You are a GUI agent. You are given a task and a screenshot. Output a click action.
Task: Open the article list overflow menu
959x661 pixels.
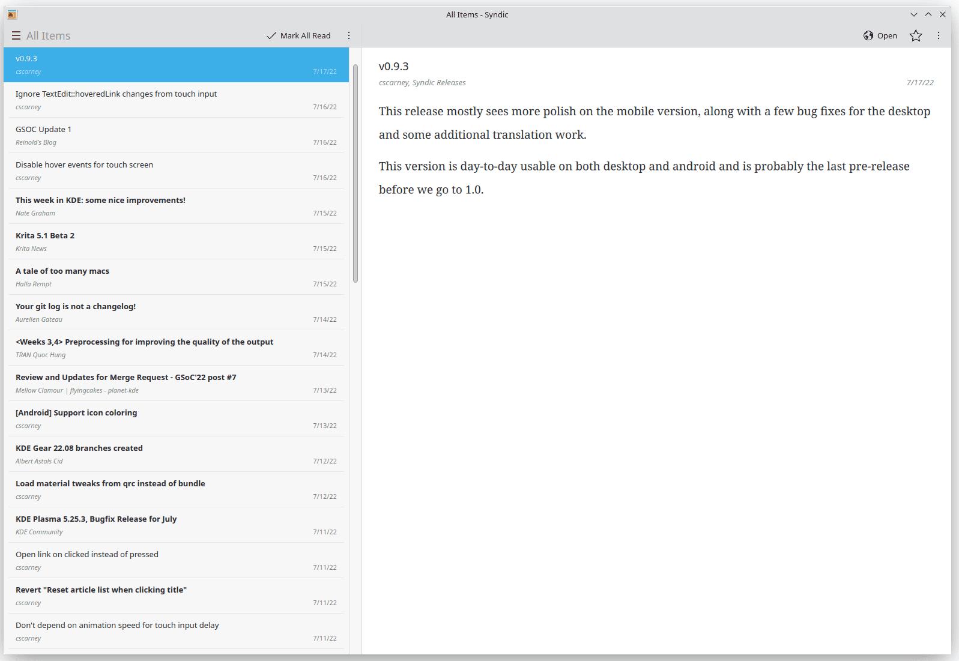tap(349, 36)
